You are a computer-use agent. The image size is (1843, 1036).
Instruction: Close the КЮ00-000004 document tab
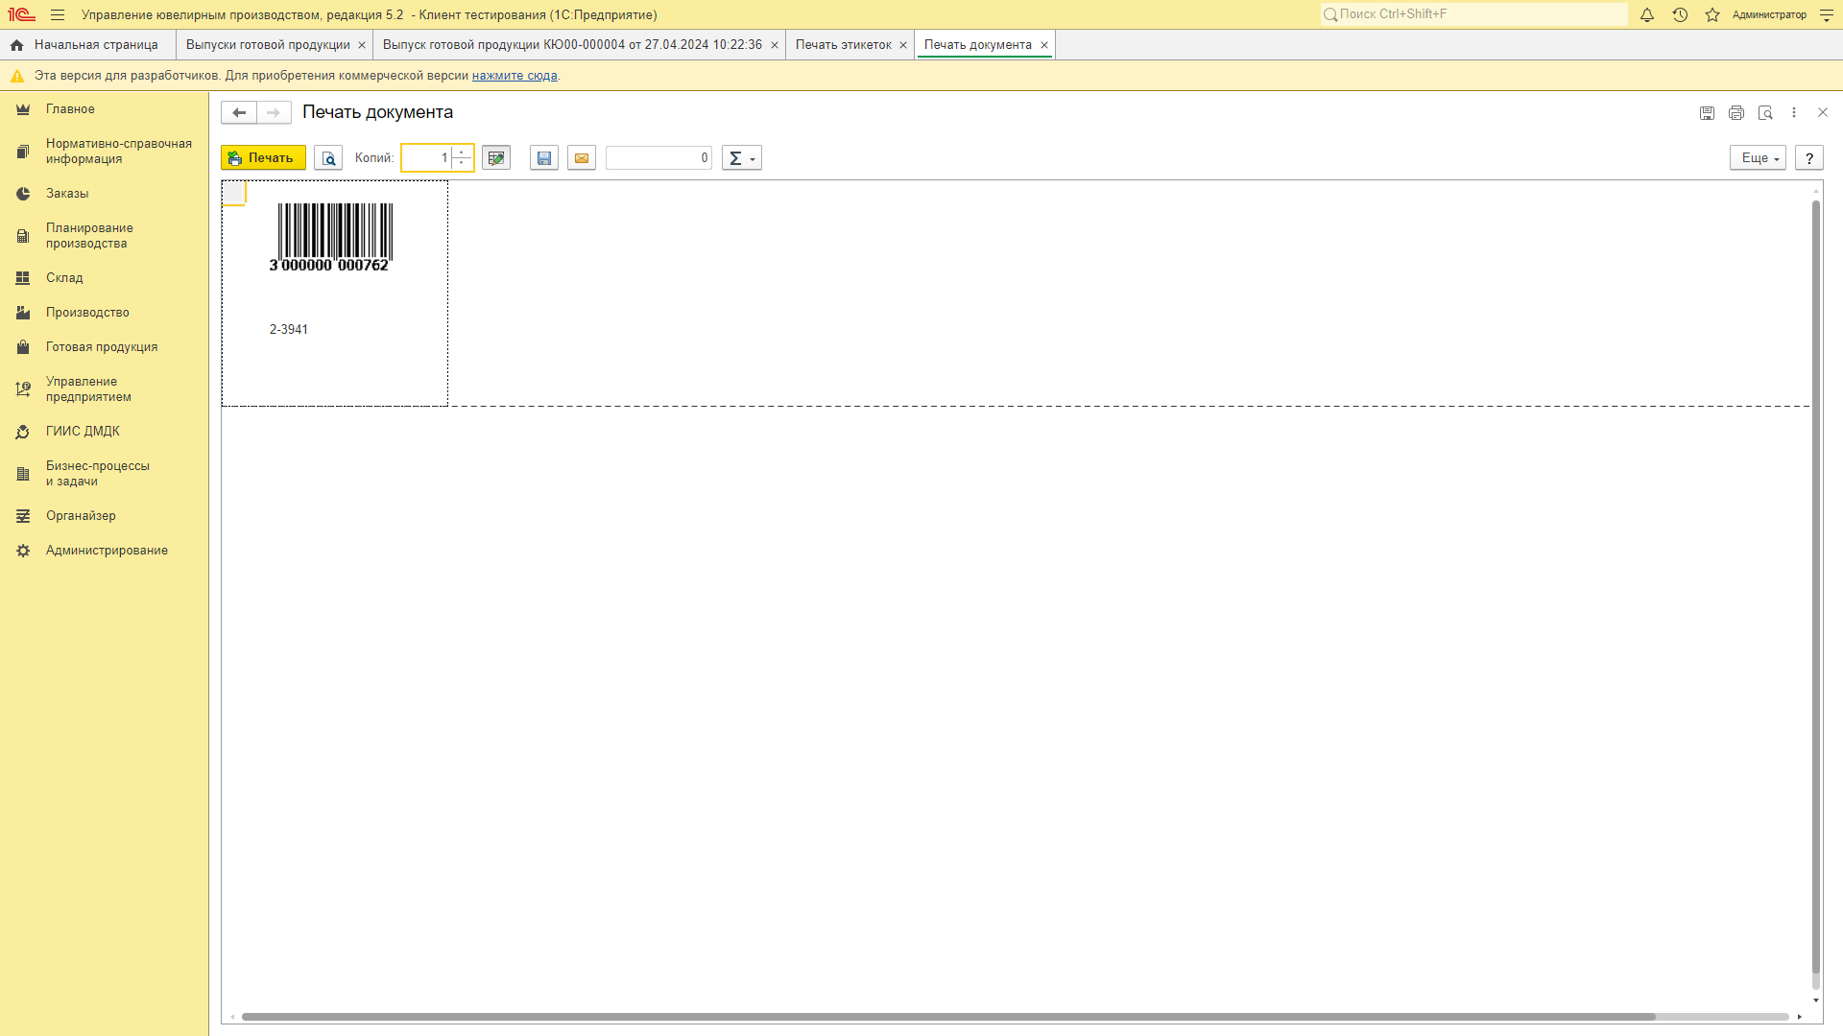[x=775, y=45]
